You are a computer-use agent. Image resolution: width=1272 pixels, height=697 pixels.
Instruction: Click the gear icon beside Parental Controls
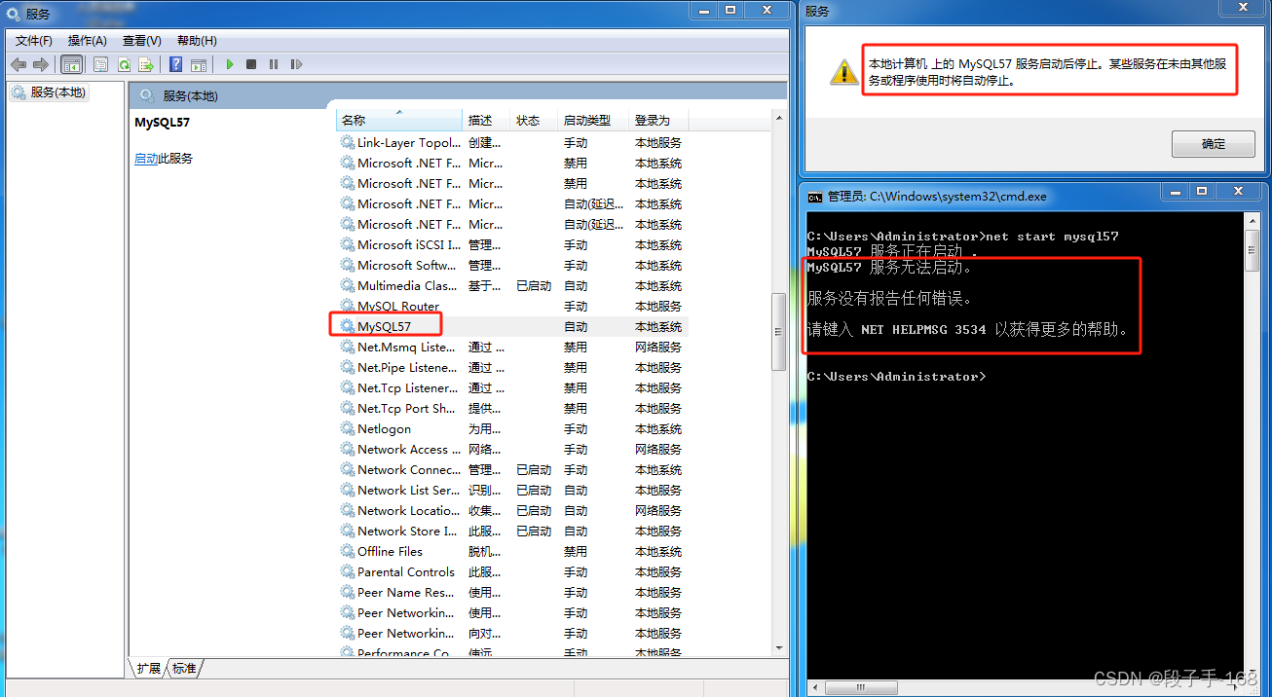click(348, 572)
